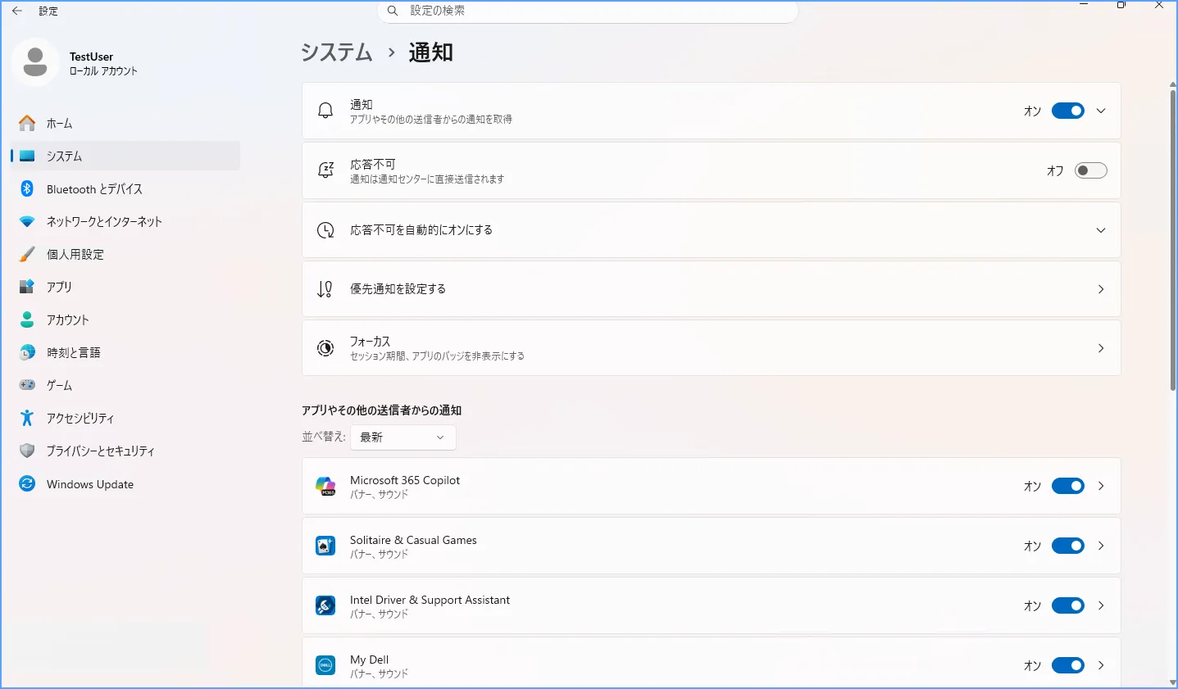Click the 設定 window title text

coord(48,11)
